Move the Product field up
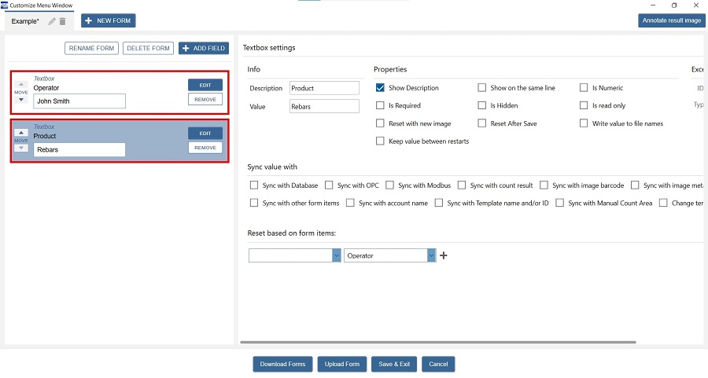The width and height of the screenshot is (708, 378). (21, 133)
